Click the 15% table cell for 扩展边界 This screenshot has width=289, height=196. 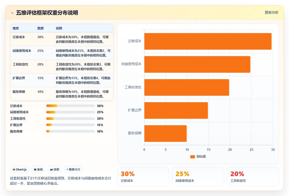pyautogui.click(x=40, y=78)
